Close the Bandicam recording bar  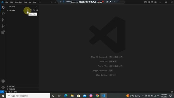[x=114, y=2]
